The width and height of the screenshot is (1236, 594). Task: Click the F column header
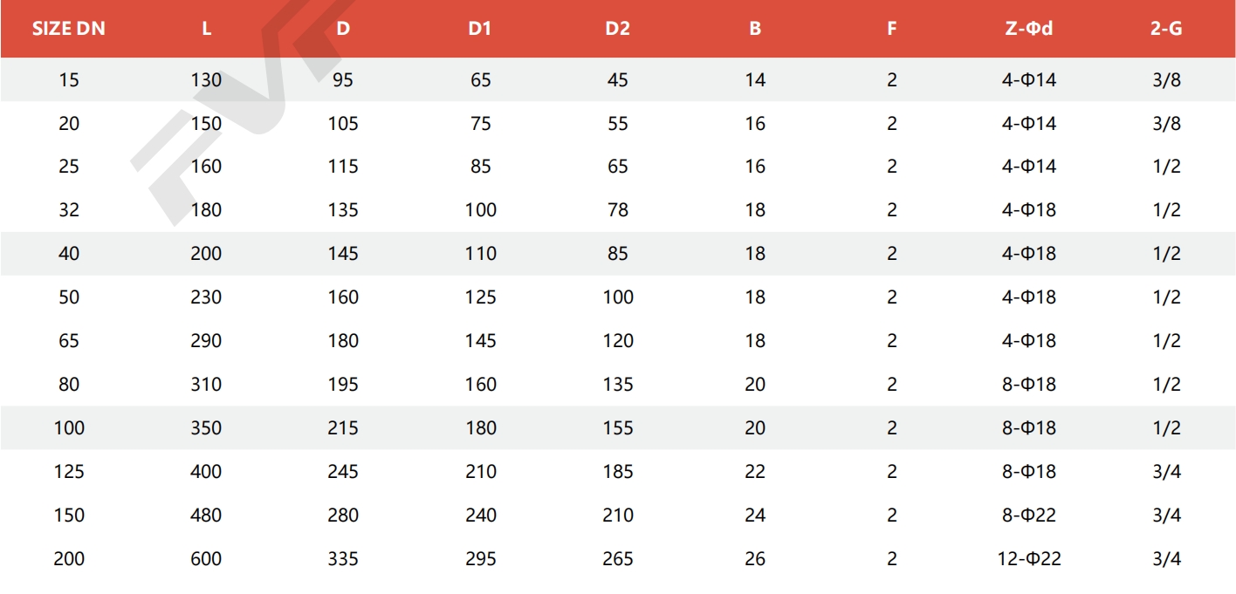click(891, 28)
